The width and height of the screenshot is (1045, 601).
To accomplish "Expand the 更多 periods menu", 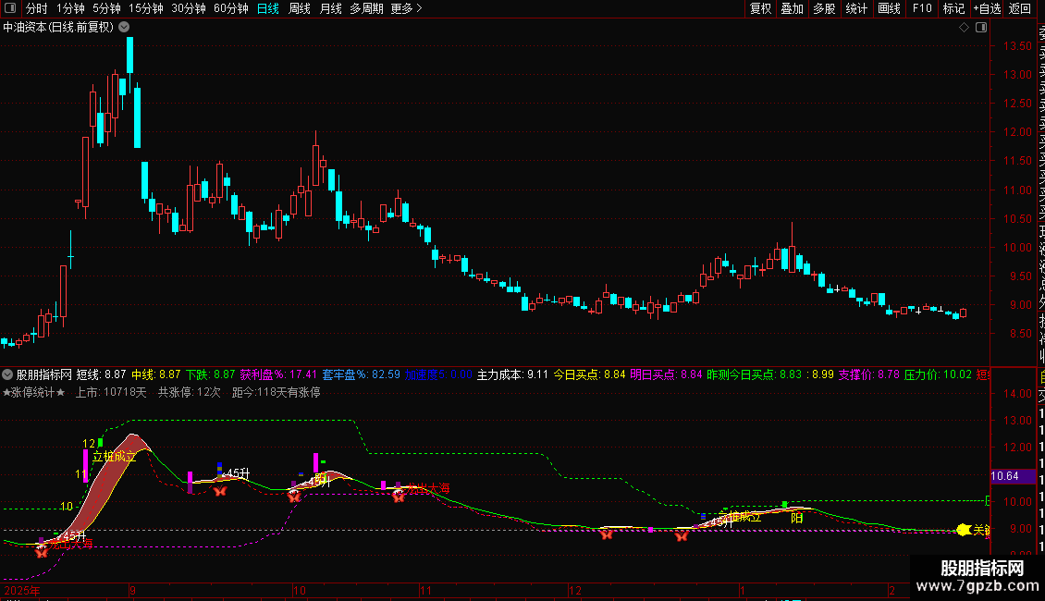I will pyautogui.click(x=407, y=8).
